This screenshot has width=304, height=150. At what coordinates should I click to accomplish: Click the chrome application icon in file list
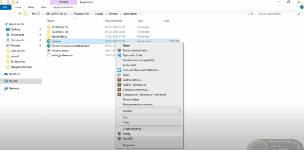click(x=49, y=41)
